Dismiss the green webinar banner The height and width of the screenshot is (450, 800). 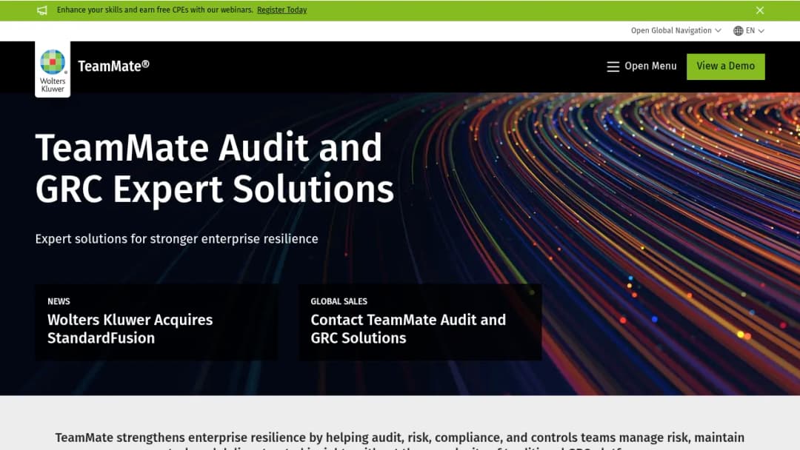[x=760, y=10]
